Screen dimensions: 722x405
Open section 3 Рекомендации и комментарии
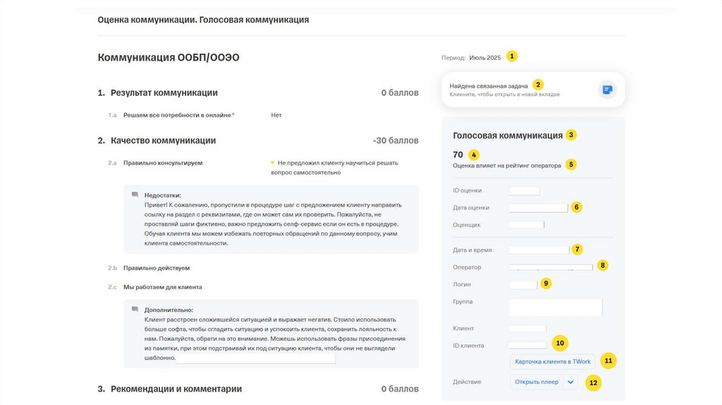(176, 389)
